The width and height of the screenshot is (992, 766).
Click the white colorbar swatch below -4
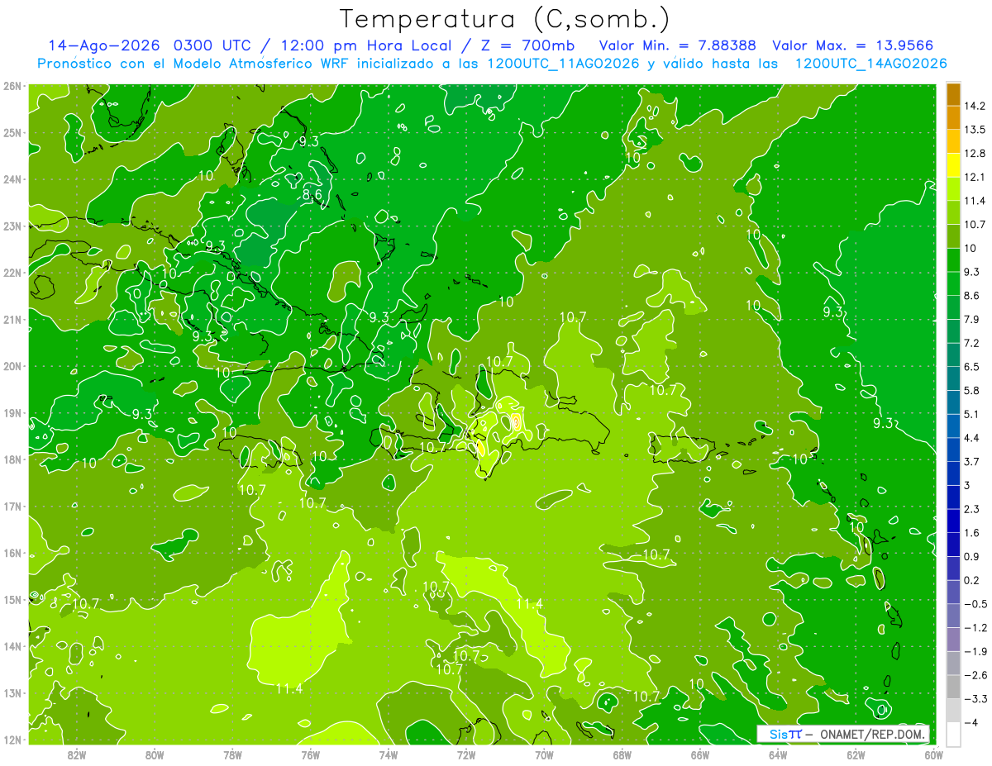pyautogui.click(x=953, y=734)
